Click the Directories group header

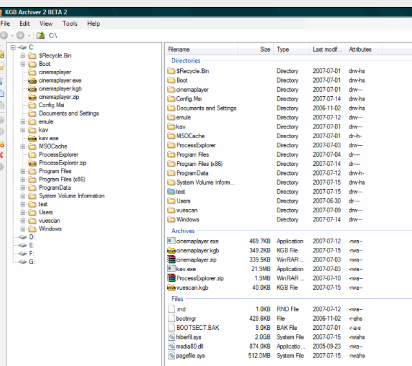pos(186,61)
